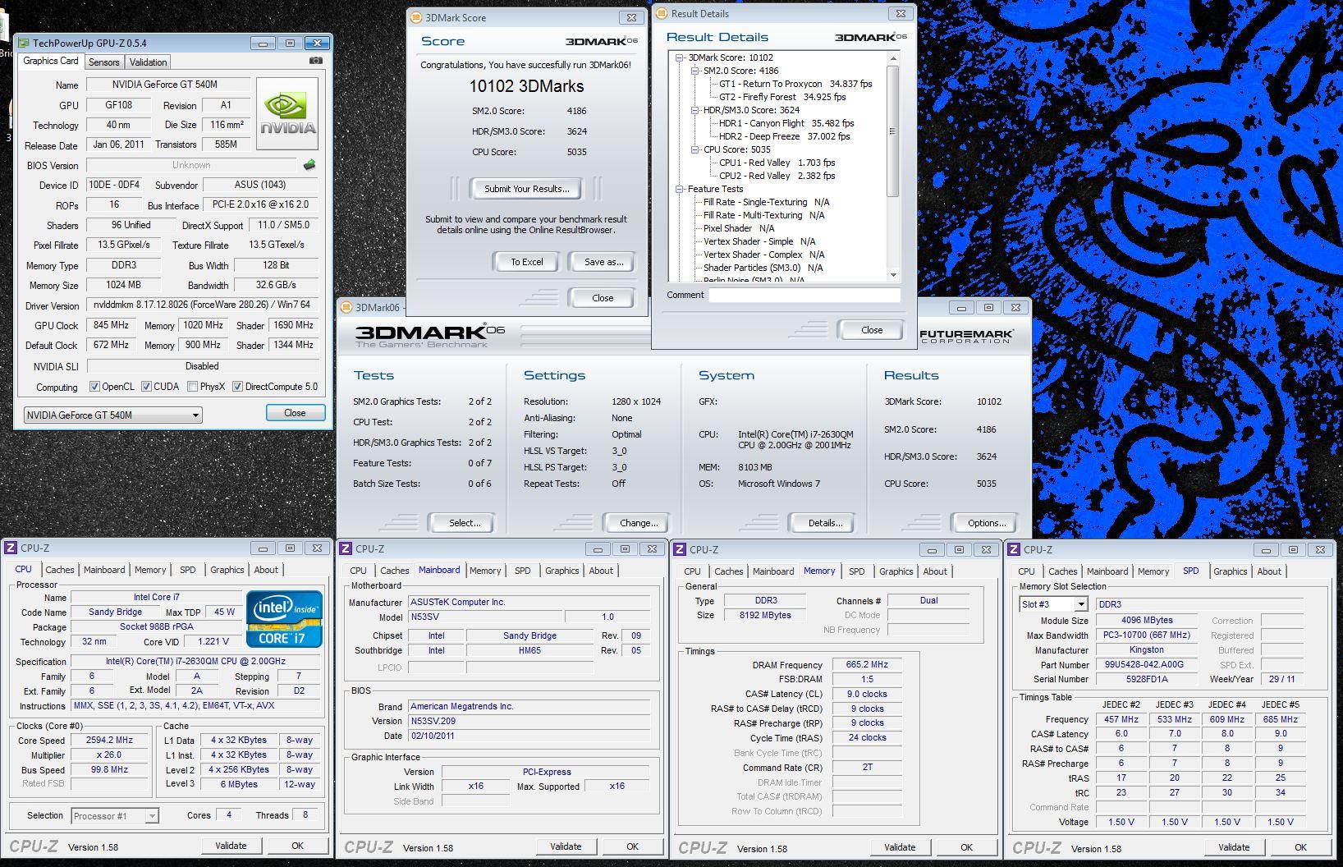
Task: Click the Intel Core i7 logo badge
Action: coord(284,619)
